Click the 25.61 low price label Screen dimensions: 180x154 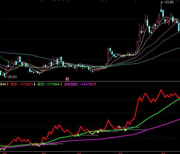12,77
